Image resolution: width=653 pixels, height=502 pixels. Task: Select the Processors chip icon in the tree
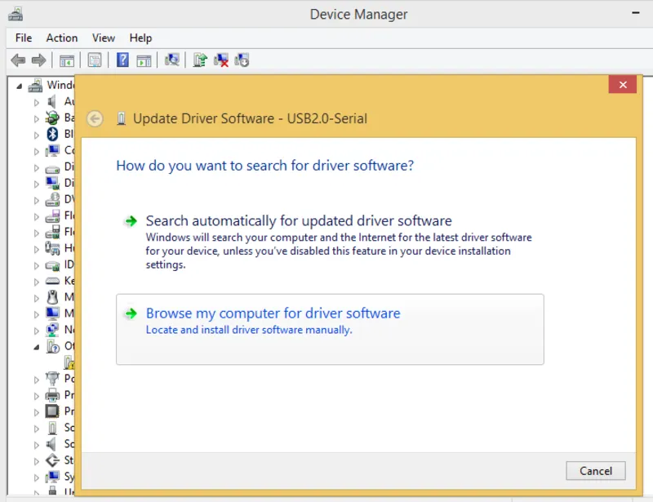pyautogui.click(x=52, y=411)
